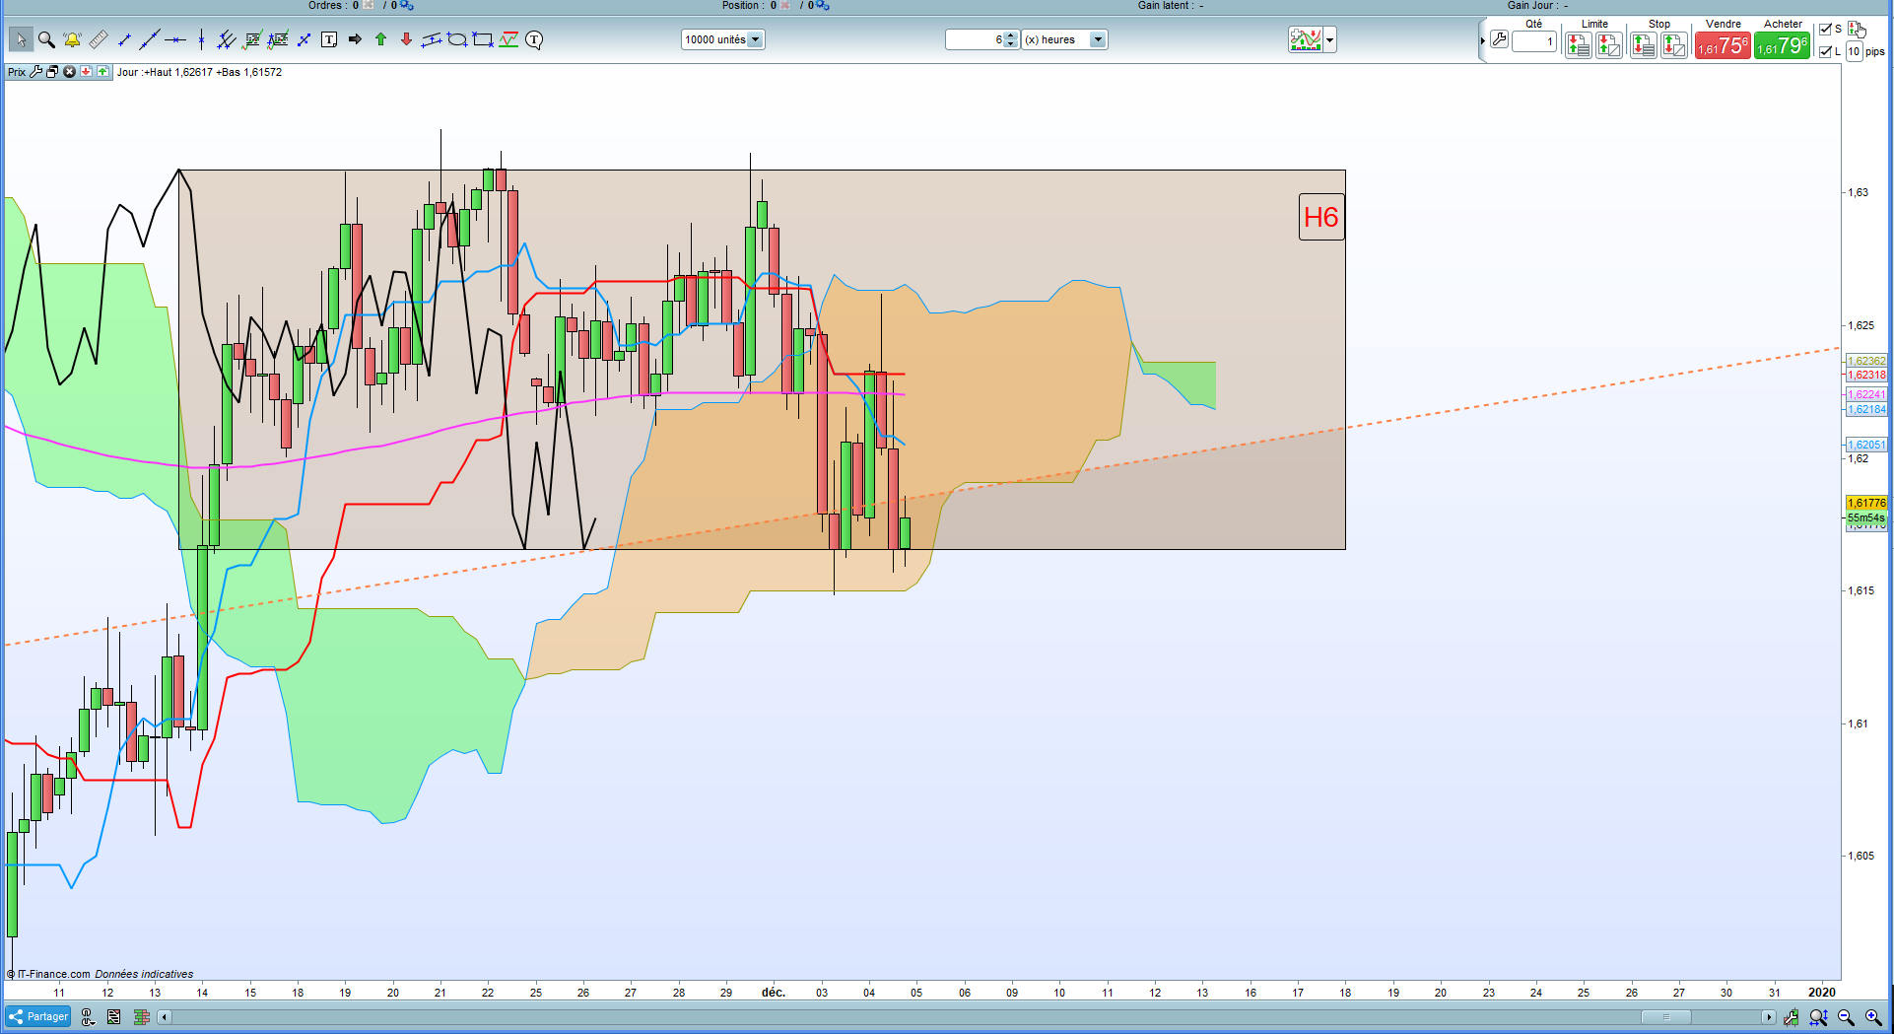The height and width of the screenshot is (1034, 1894).
Task: Click the 1,61776 current price label
Action: coord(1866,503)
